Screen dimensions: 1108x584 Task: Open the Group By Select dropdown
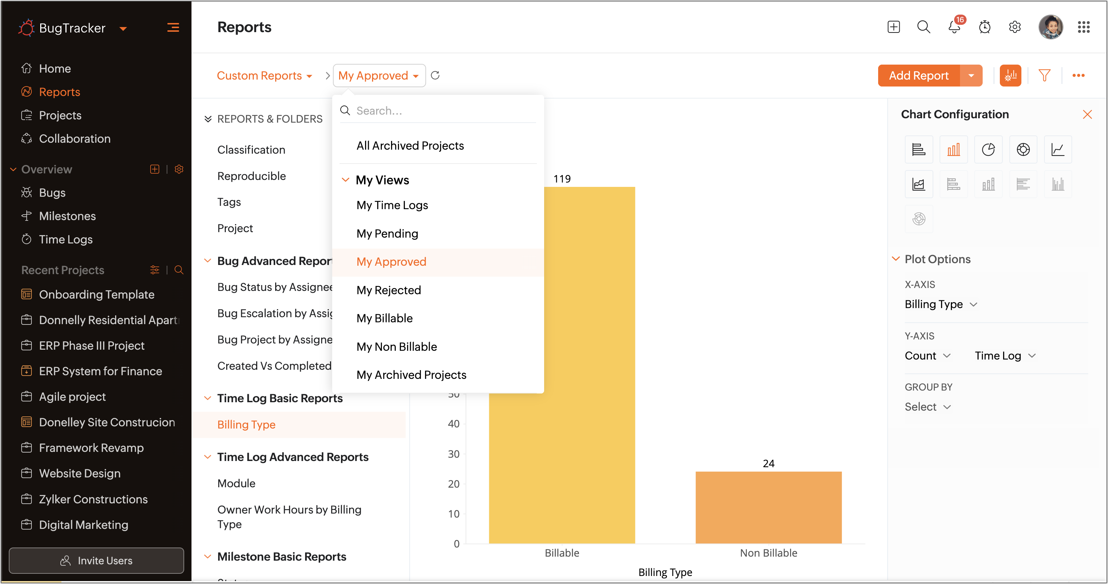[x=927, y=407]
